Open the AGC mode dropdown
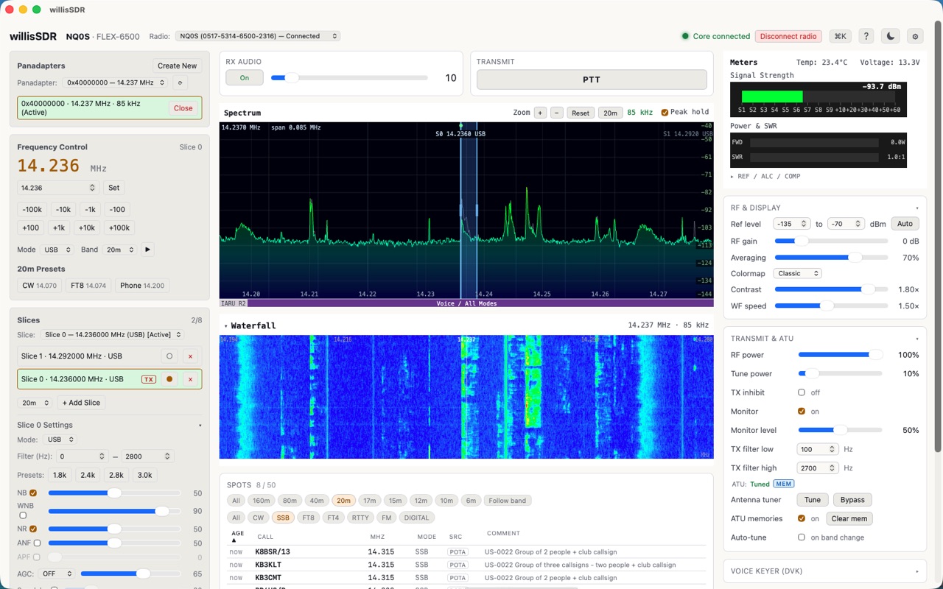This screenshot has width=943, height=589. 57,574
